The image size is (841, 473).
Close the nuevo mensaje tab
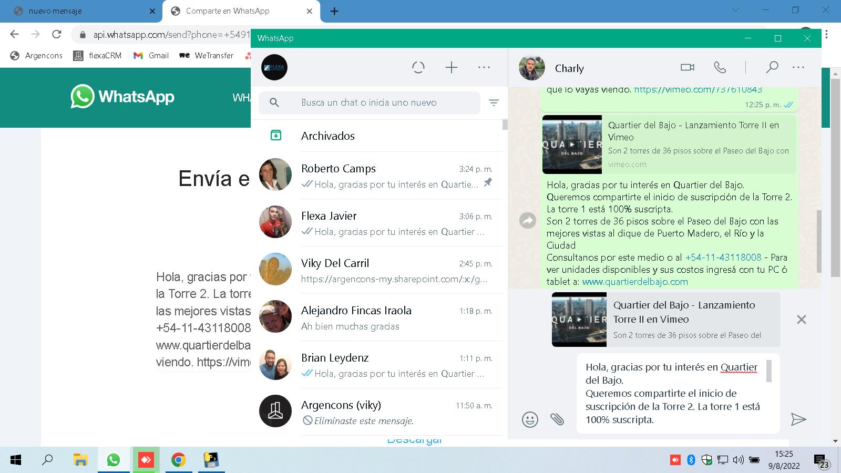click(152, 11)
